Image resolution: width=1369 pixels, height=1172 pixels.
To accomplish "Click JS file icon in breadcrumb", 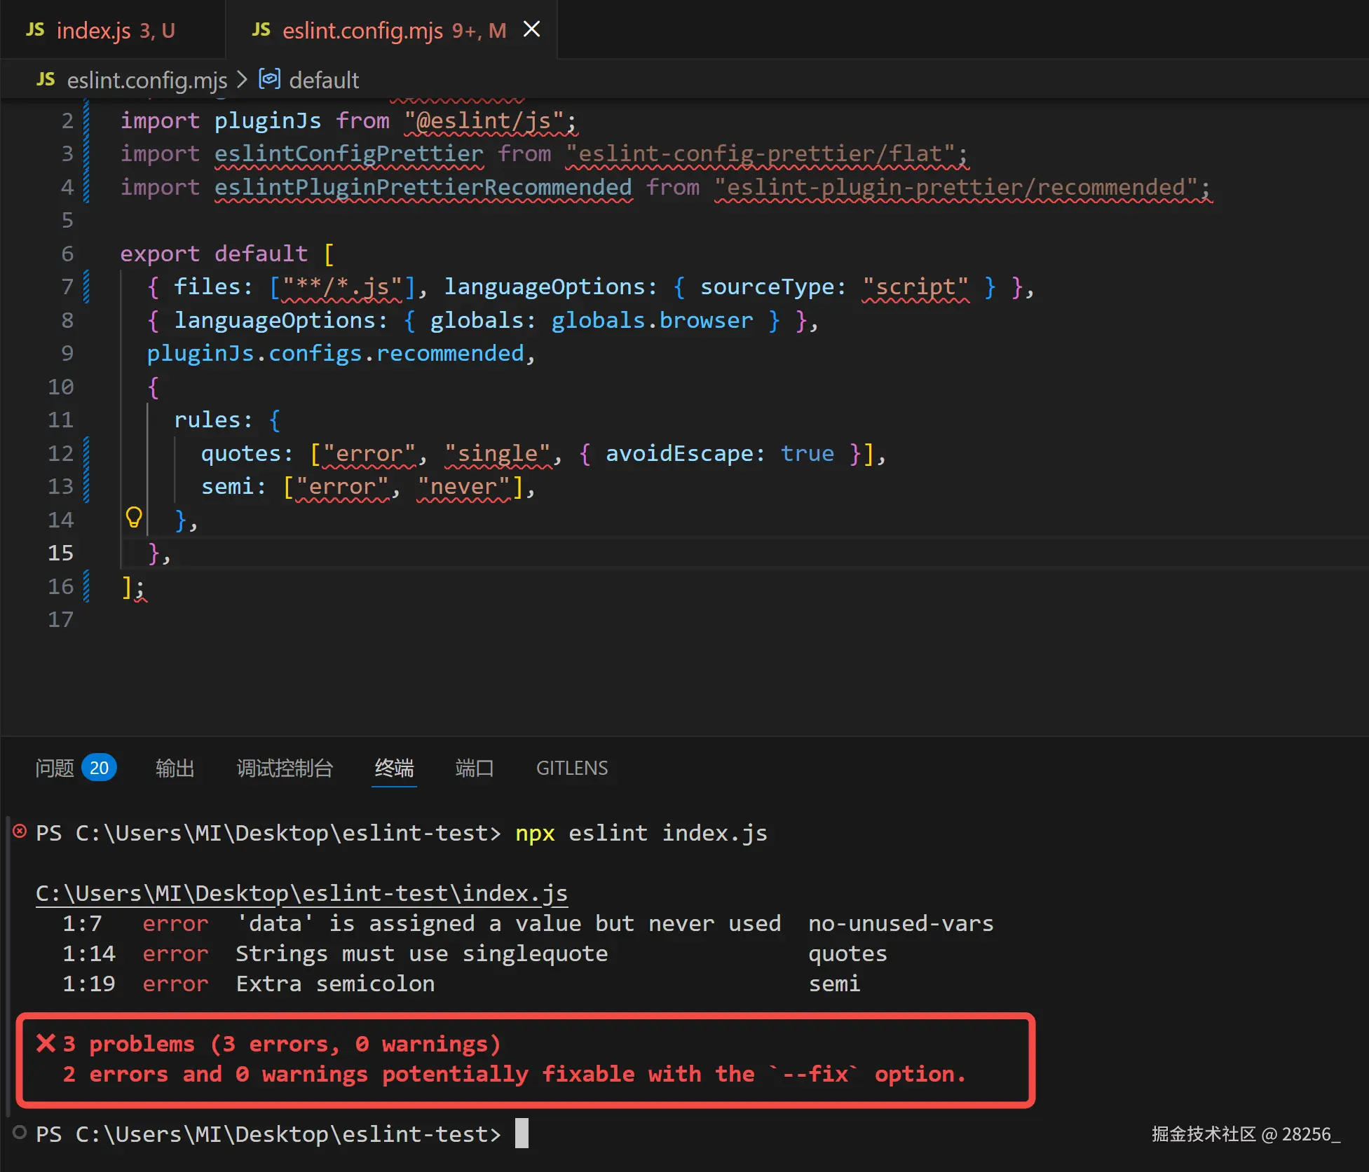I will pos(46,80).
